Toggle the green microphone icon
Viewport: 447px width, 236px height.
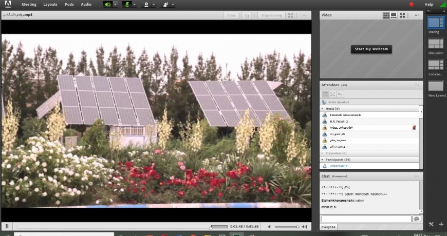[x=127, y=5]
